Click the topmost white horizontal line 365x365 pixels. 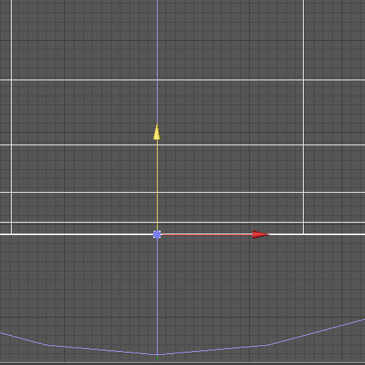(x=182, y=80)
